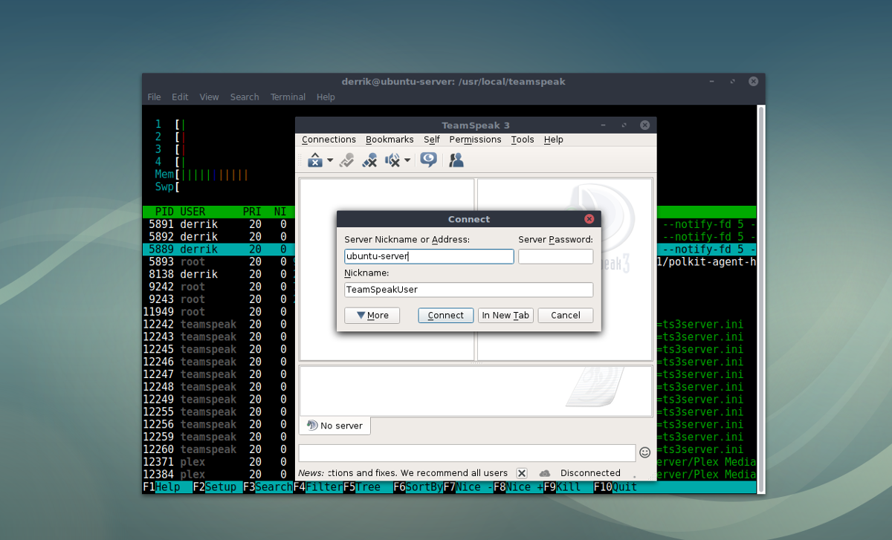Expand the arrow next to the speaker icon
The width and height of the screenshot is (892, 540).
coord(407,160)
